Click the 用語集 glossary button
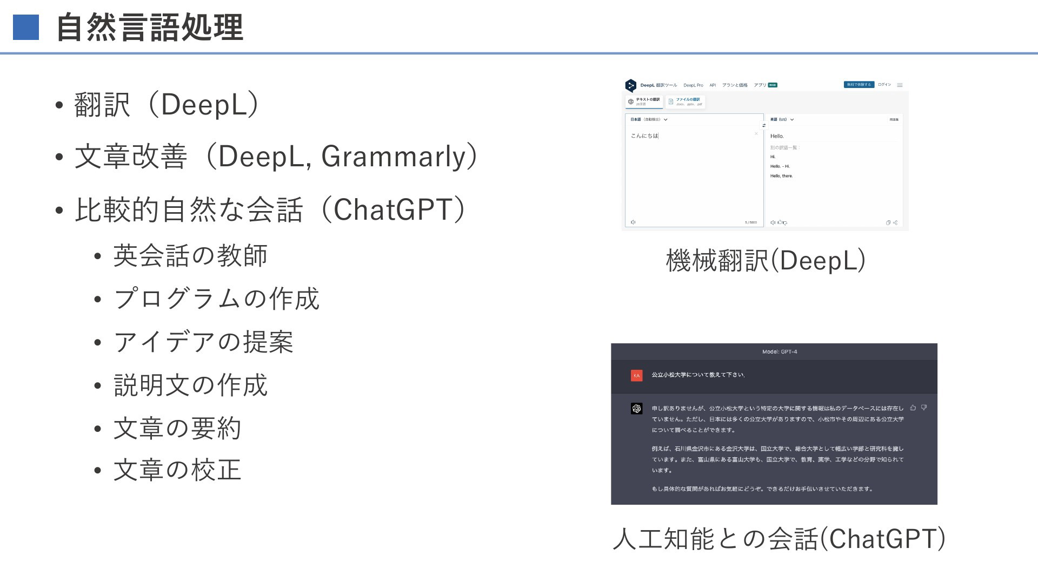 click(894, 119)
